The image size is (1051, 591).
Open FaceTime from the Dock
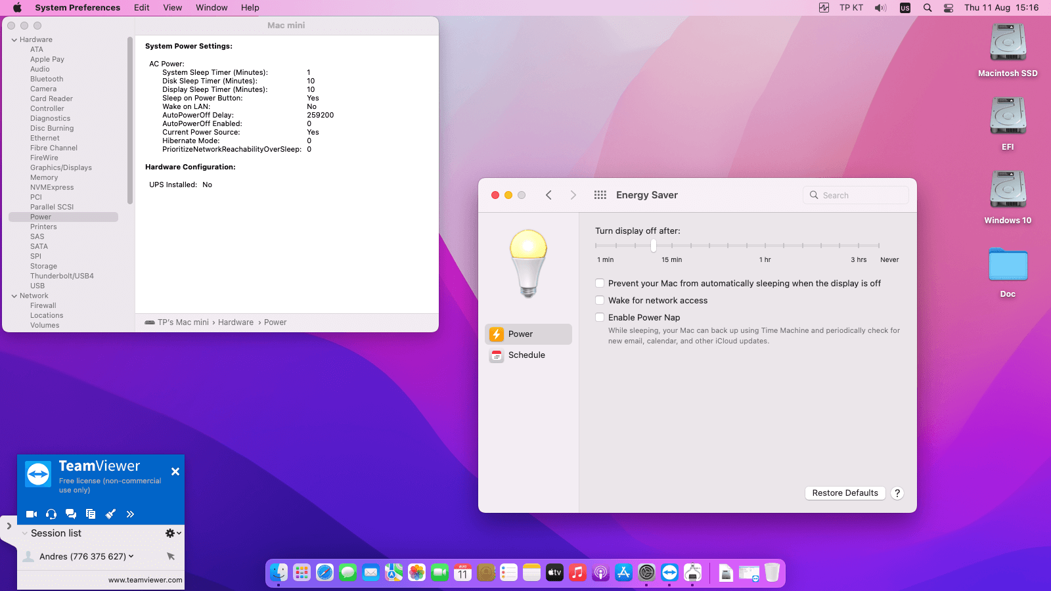coord(439,573)
